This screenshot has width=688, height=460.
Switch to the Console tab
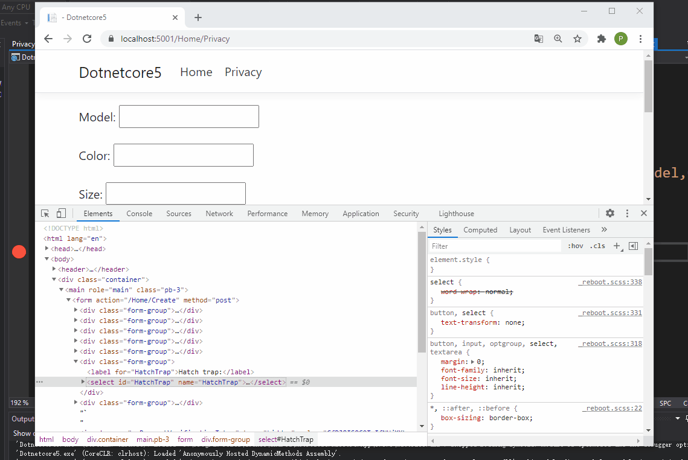(139, 213)
